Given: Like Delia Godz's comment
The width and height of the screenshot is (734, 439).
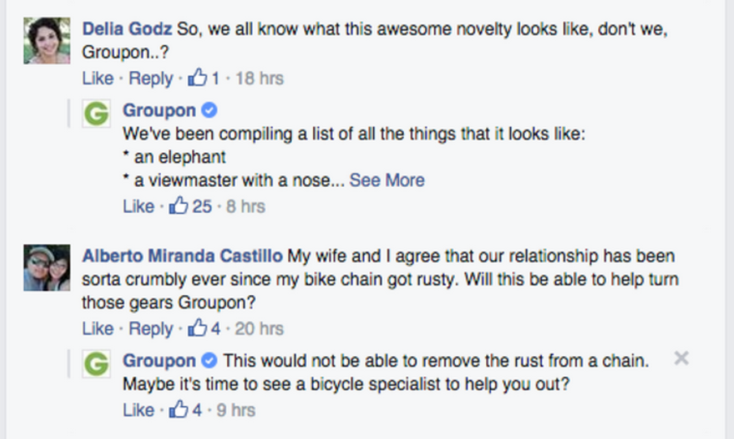Looking at the screenshot, I should tap(97, 78).
